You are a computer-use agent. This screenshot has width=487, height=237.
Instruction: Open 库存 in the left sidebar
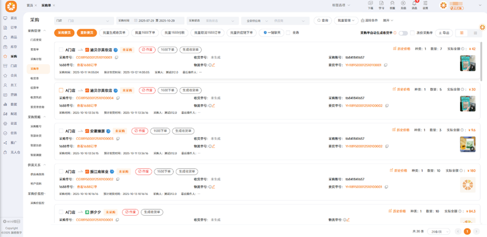tap(10, 47)
